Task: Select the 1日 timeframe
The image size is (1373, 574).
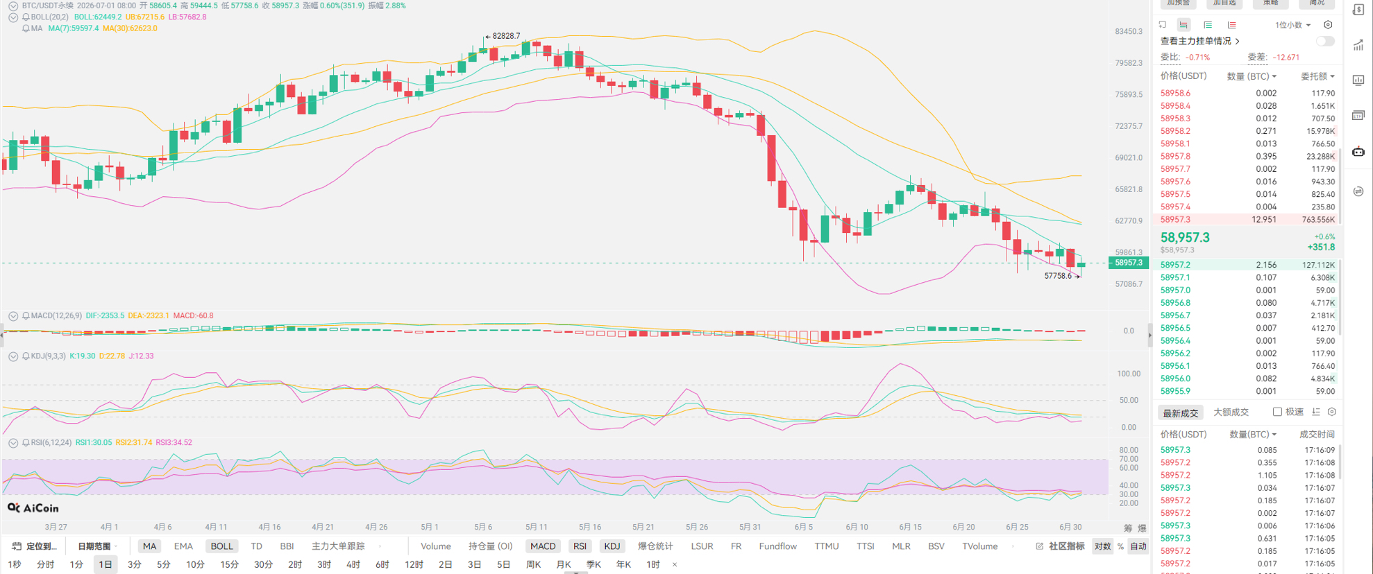Action: point(105,564)
